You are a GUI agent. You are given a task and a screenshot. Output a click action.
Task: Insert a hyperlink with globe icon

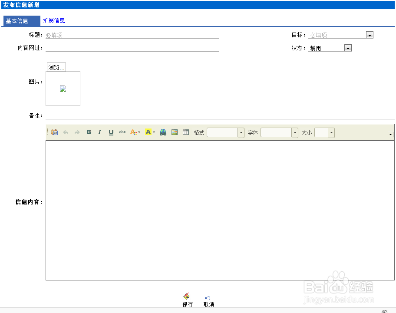[x=163, y=132]
